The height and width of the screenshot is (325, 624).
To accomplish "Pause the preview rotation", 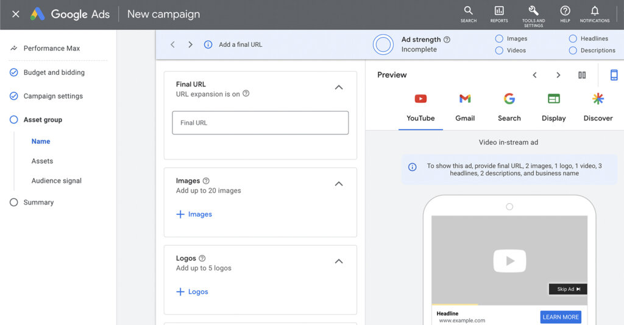I will [582, 75].
